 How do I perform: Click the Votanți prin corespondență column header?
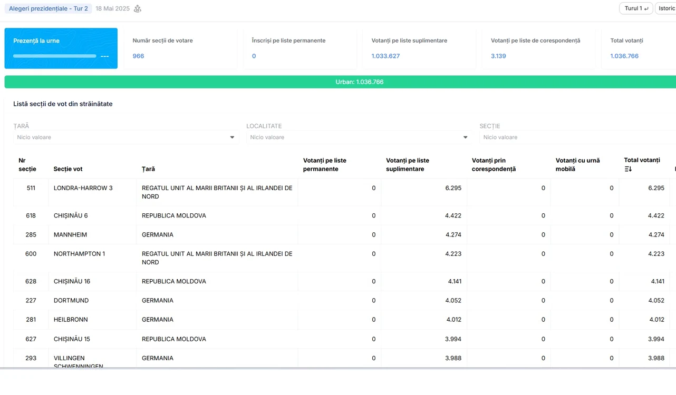tap(494, 165)
